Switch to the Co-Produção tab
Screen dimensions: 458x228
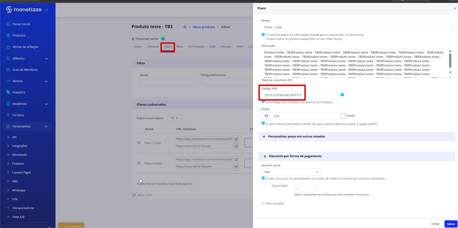(x=196, y=47)
